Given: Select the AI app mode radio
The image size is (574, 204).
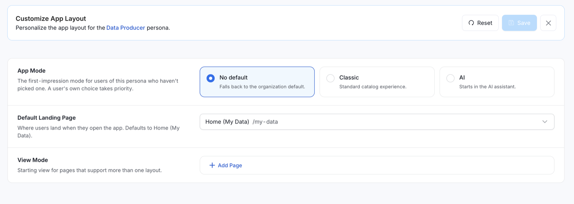Looking at the screenshot, I should point(450,78).
